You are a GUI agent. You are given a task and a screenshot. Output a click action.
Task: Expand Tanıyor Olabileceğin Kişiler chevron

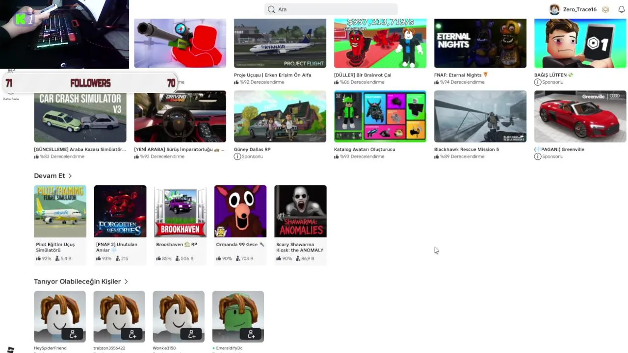126,281
